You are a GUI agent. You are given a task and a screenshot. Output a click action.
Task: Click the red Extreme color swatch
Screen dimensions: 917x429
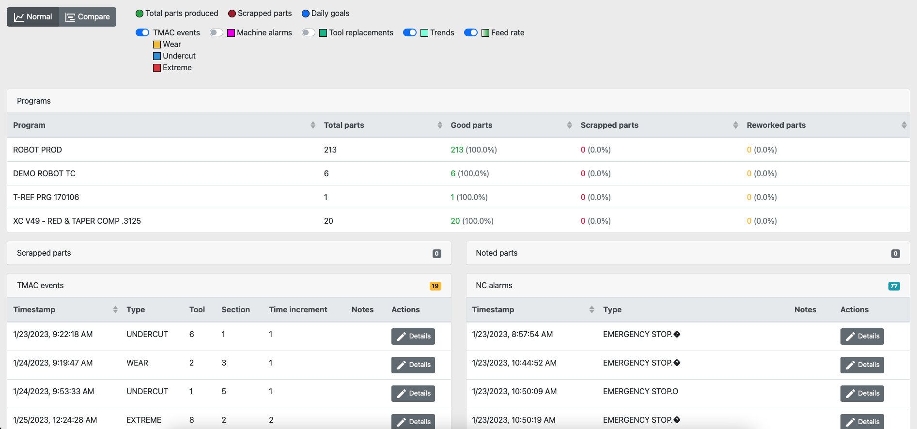(x=157, y=68)
